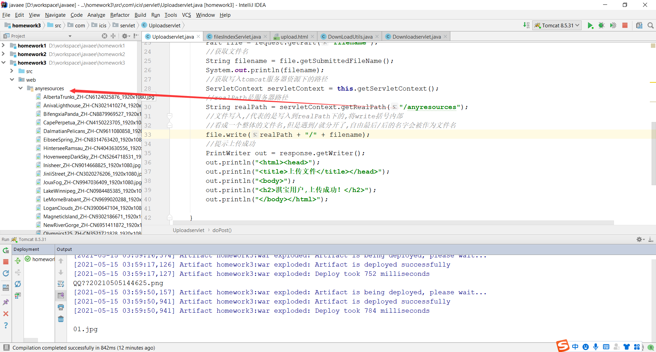Rerun Tomcat in the Run panel
The width and height of the screenshot is (656, 352).
tap(6, 250)
